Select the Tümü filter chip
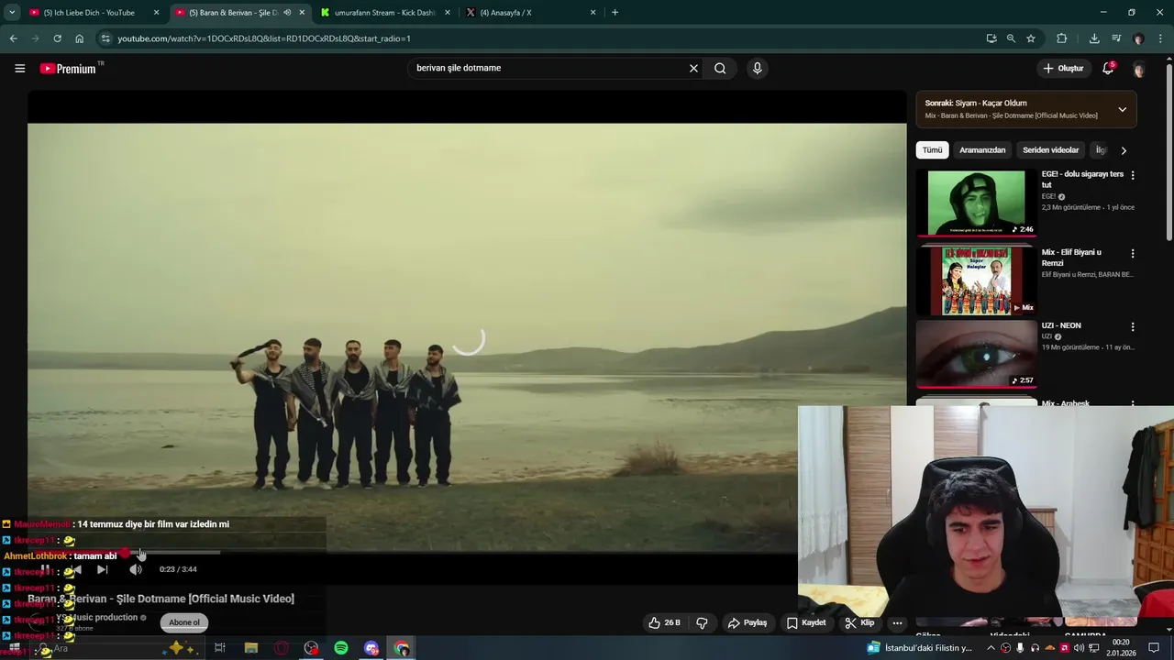The width and height of the screenshot is (1174, 660). (x=932, y=150)
